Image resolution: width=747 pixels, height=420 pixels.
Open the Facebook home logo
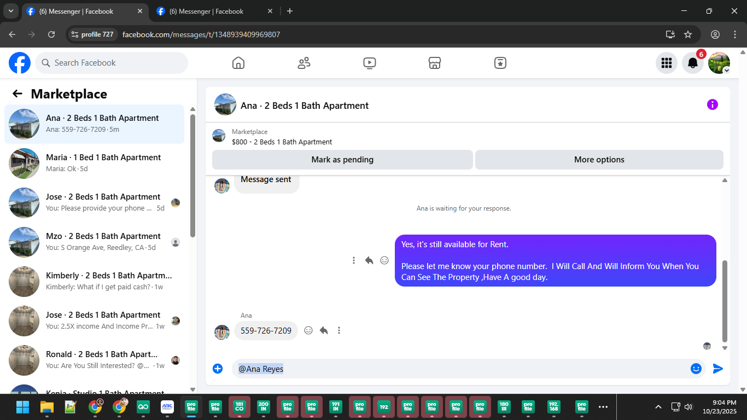tap(20, 63)
